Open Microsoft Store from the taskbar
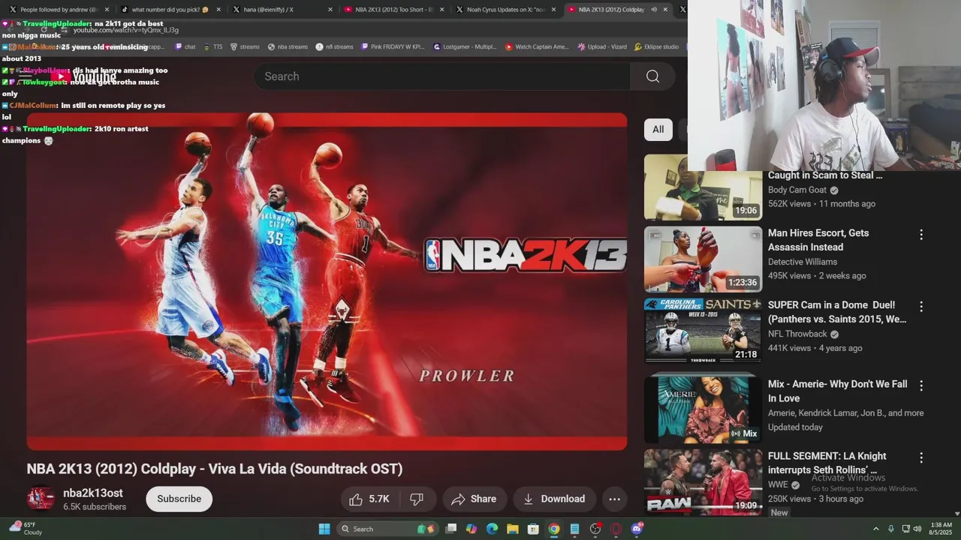The width and height of the screenshot is (961, 540). (533, 529)
